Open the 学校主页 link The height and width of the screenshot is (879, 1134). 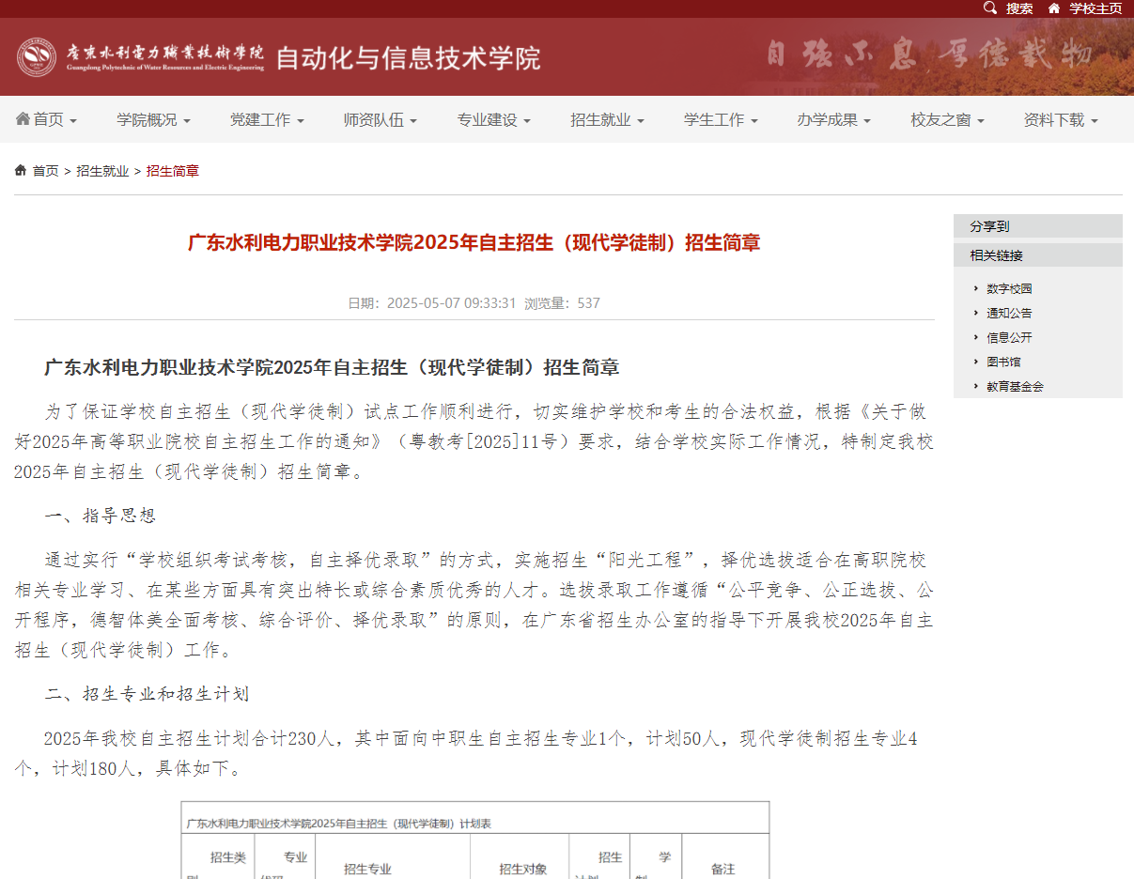click(1093, 8)
